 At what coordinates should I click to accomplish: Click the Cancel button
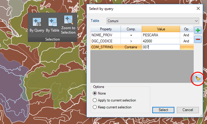[x=188, y=110]
